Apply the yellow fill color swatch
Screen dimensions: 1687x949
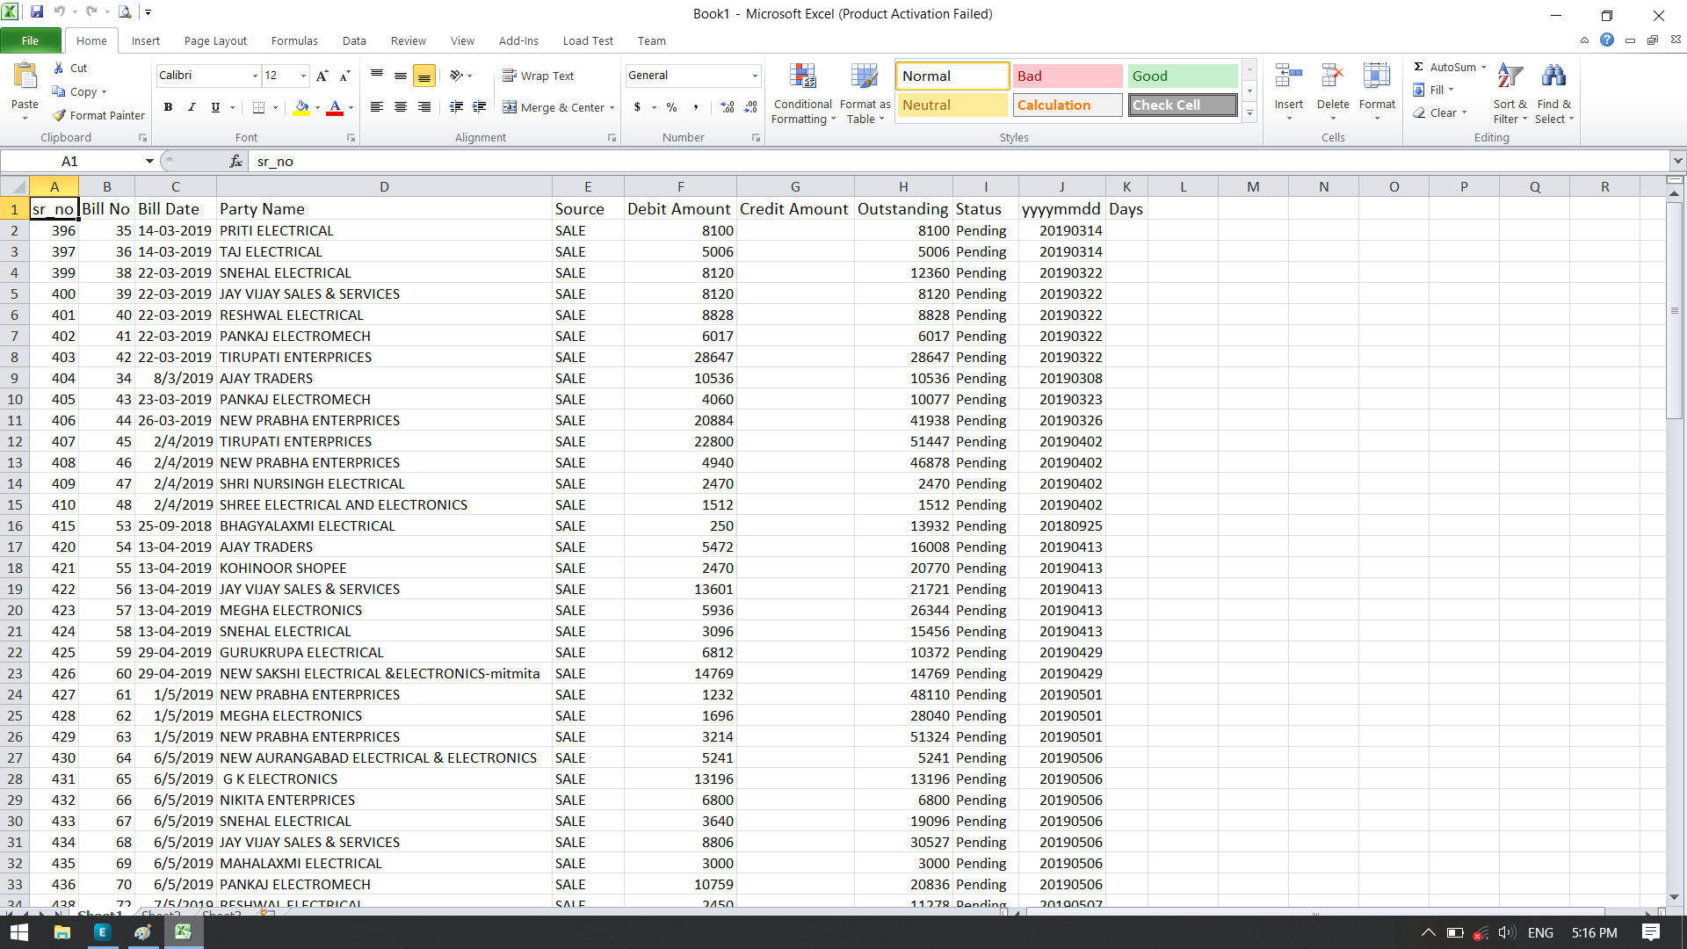coord(301,107)
